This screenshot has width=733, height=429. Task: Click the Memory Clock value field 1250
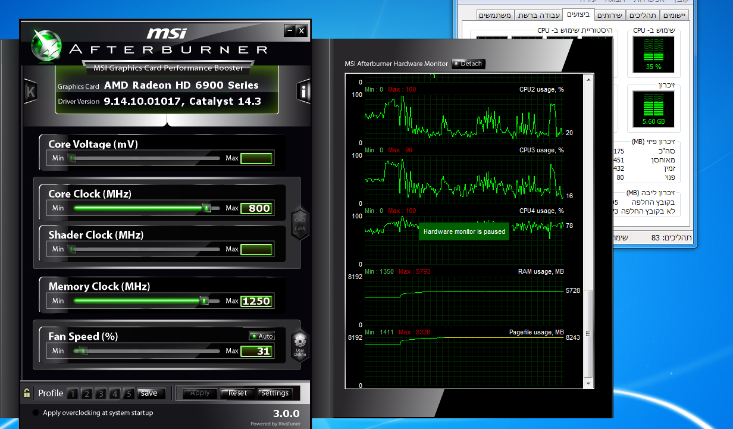[256, 301]
